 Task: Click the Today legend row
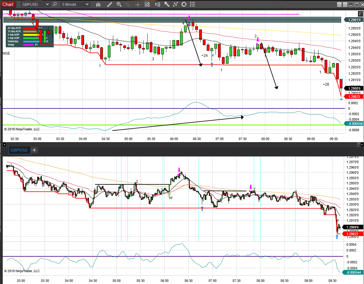(x=22, y=45)
